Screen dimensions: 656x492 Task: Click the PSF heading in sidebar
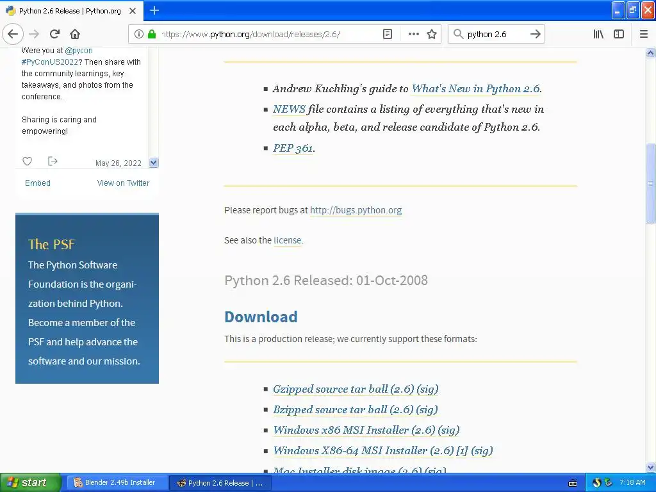click(x=51, y=244)
